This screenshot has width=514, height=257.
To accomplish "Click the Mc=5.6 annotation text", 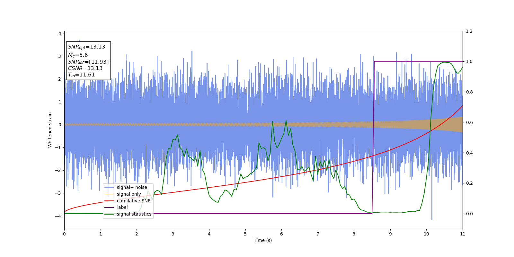I will (78, 55).
